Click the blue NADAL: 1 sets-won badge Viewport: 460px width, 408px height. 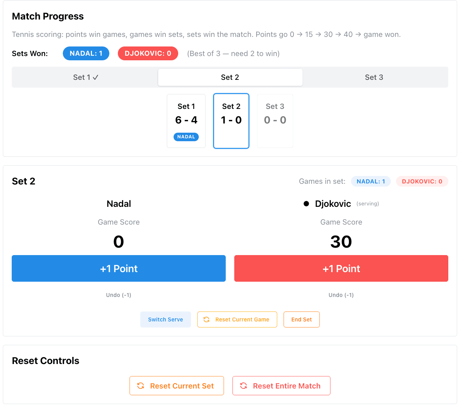tap(86, 53)
